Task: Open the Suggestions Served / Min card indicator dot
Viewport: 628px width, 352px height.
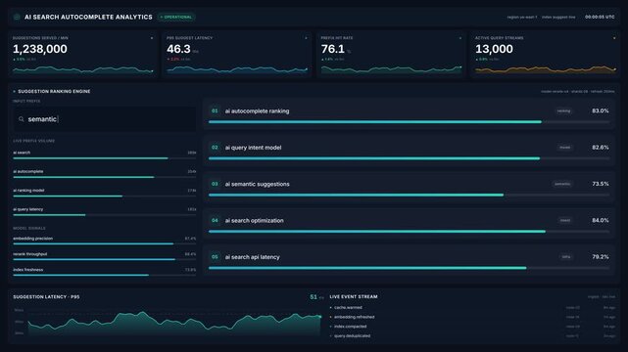Action: [x=152, y=38]
